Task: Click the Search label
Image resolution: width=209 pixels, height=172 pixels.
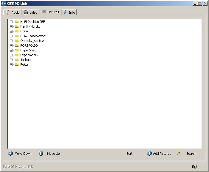Action: (x=191, y=154)
